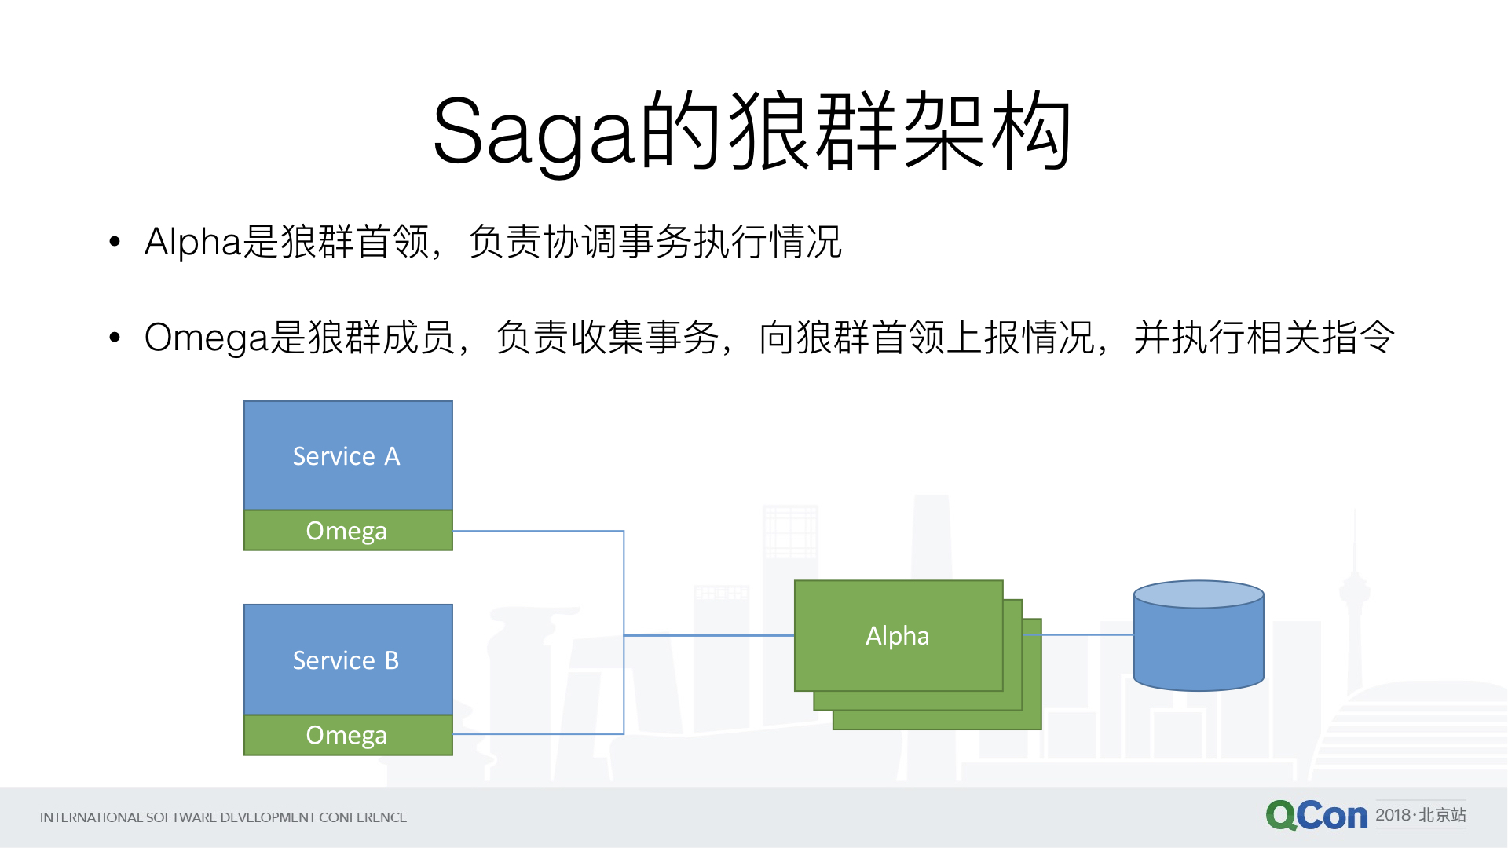Select the bullet text starting with "Alpha是狼群首领"
The image size is (1508, 848).
[x=492, y=242]
